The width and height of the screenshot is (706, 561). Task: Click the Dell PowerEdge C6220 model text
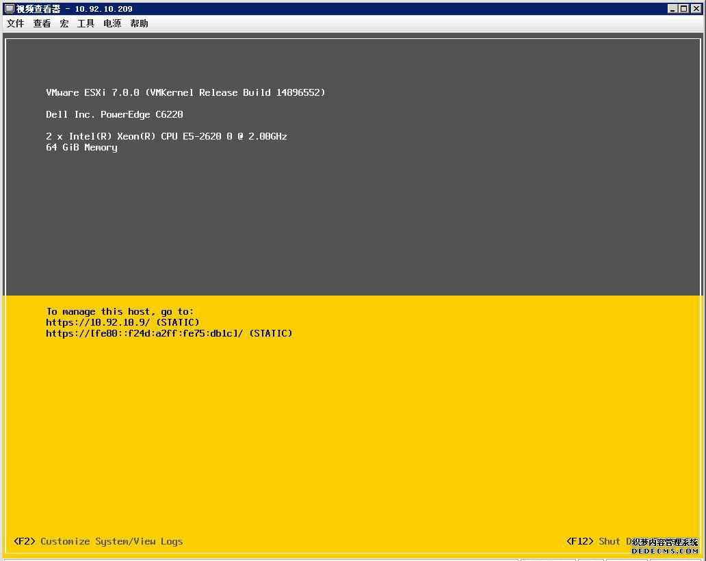click(x=114, y=114)
